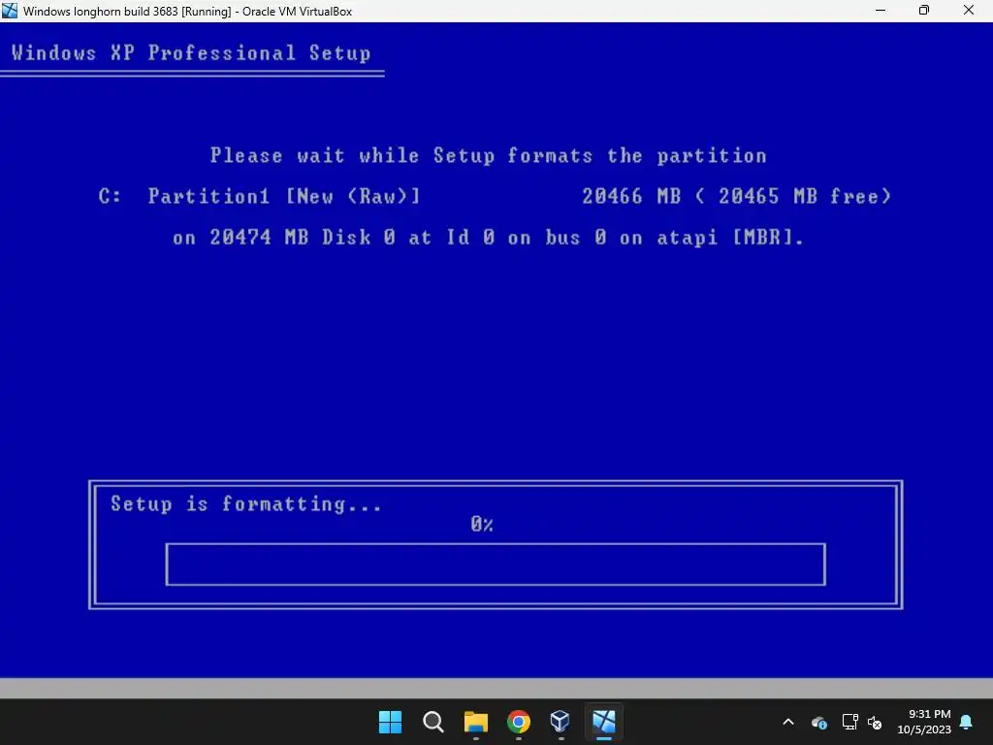Close the VirtualBox VM window

(969, 10)
